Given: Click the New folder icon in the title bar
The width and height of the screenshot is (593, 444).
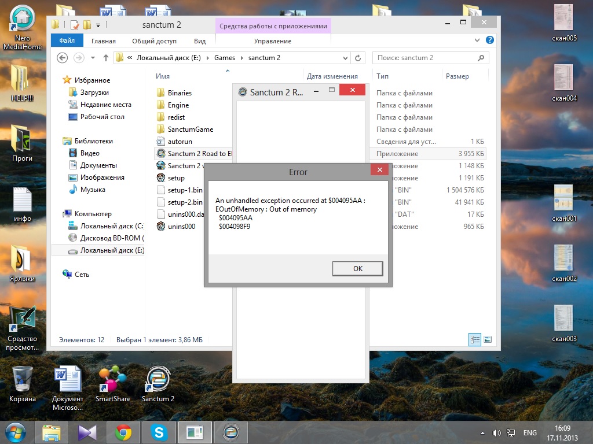Looking at the screenshot, I should 87,25.
